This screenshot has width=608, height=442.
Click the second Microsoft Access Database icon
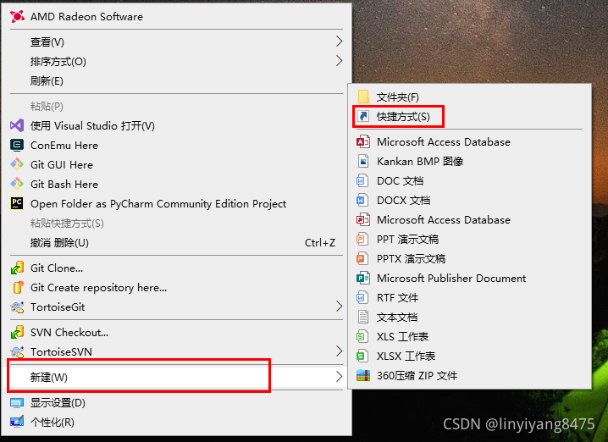363,220
